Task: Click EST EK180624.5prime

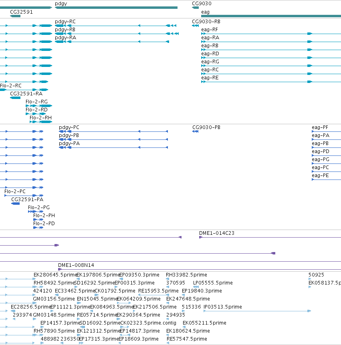Action: tap(167, 335)
